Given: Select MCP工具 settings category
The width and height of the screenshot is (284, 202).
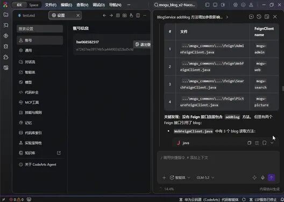Looking at the screenshot, I should (x=40, y=102).
